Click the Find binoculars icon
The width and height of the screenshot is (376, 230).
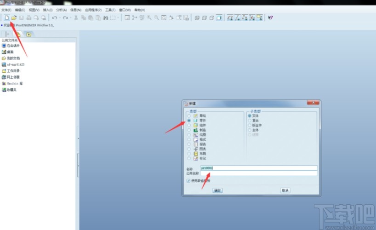106,17
